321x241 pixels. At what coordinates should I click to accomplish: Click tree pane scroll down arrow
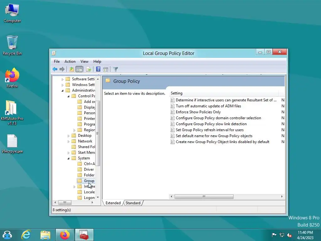[x=98, y=197]
